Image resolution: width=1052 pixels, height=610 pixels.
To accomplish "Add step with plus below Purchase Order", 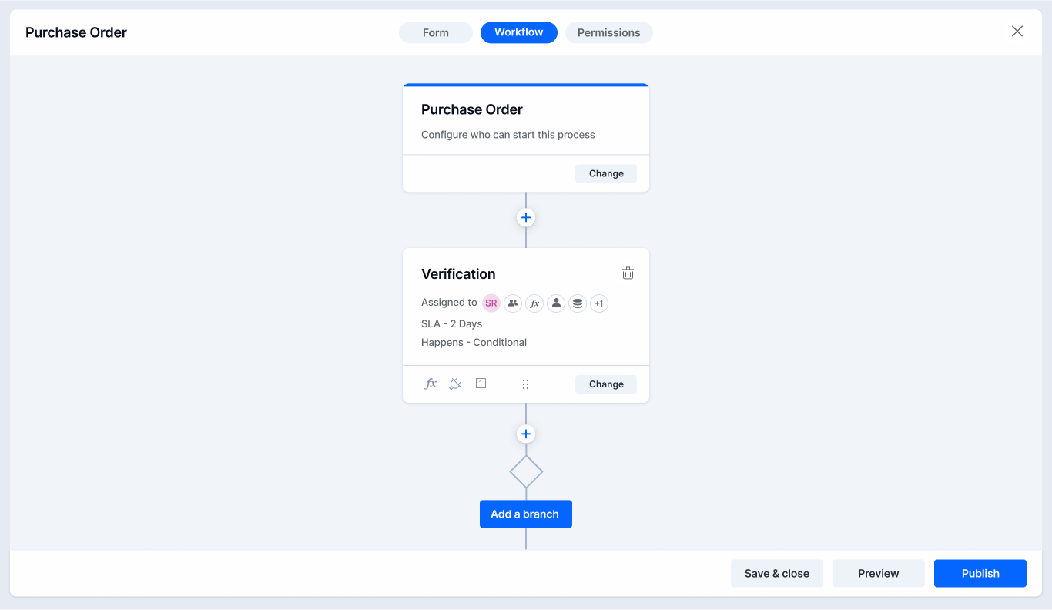I will 526,218.
